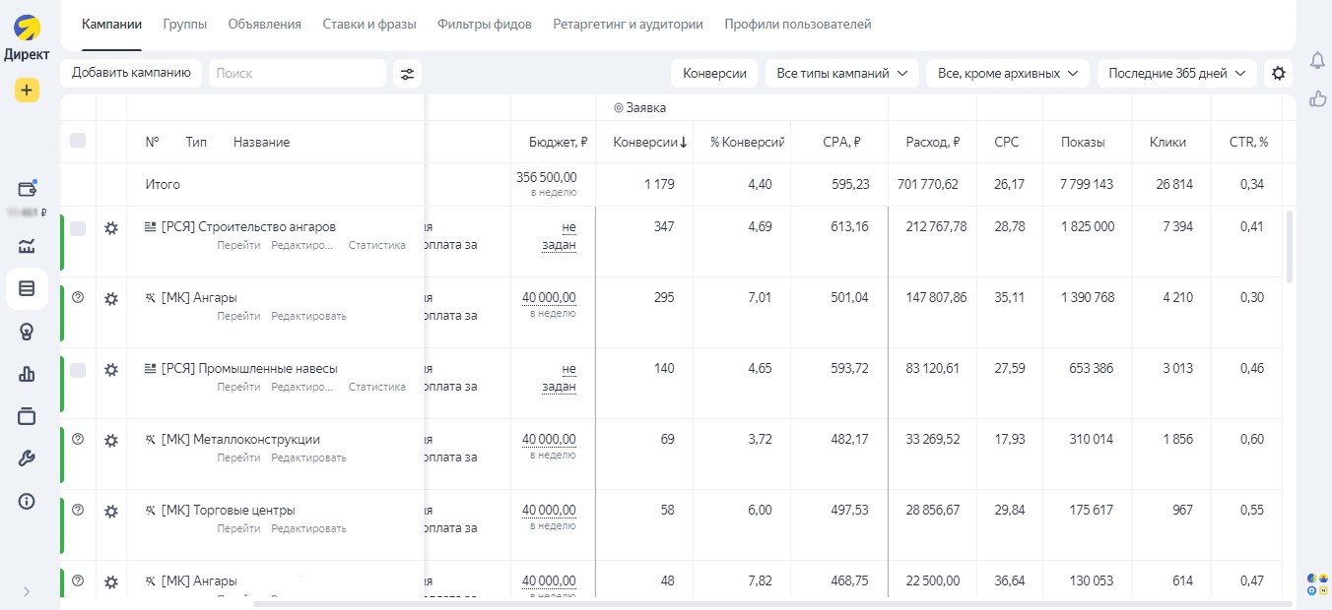1332x610 pixels.
Task: Open the wrench tools icon in sidebar
Action: pos(27,458)
